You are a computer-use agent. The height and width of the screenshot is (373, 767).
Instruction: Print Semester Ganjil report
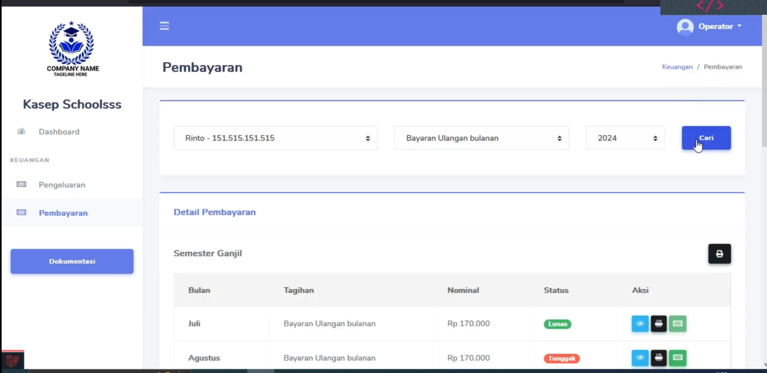pos(720,254)
